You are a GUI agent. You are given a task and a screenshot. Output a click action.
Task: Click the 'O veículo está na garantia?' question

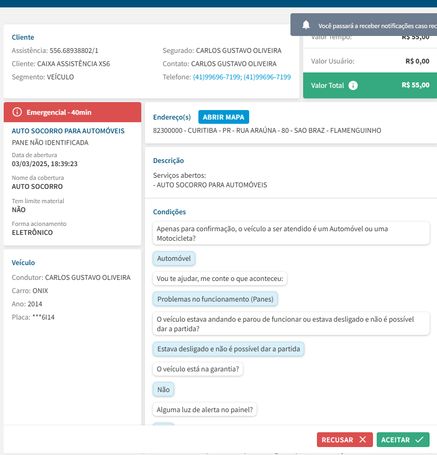197,369
